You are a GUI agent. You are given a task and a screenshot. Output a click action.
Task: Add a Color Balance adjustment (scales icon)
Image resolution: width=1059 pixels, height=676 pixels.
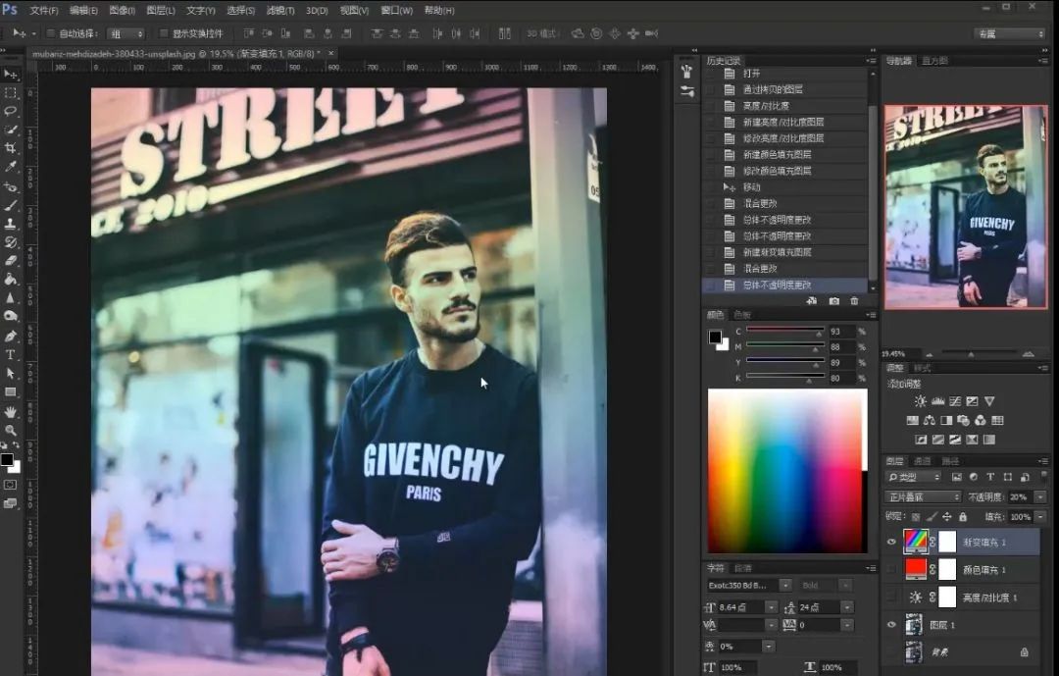[930, 421]
